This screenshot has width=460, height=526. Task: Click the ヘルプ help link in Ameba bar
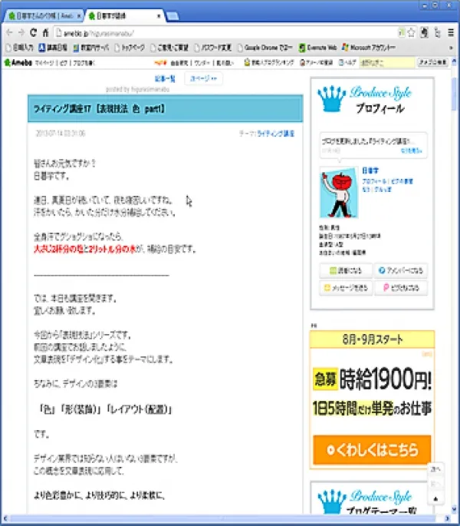pyautogui.click(x=347, y=62)
